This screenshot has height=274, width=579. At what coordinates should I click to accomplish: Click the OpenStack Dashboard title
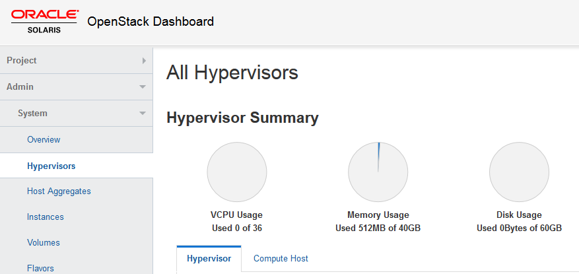[x=151, y=21]
